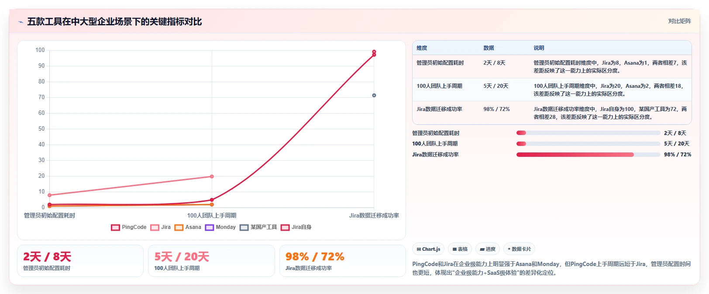Viewport: 709px width, 294px height.
Task: Click x-axis label 管理员初始配置耗时
Action: pyautogui.click(x=49, y=215)
